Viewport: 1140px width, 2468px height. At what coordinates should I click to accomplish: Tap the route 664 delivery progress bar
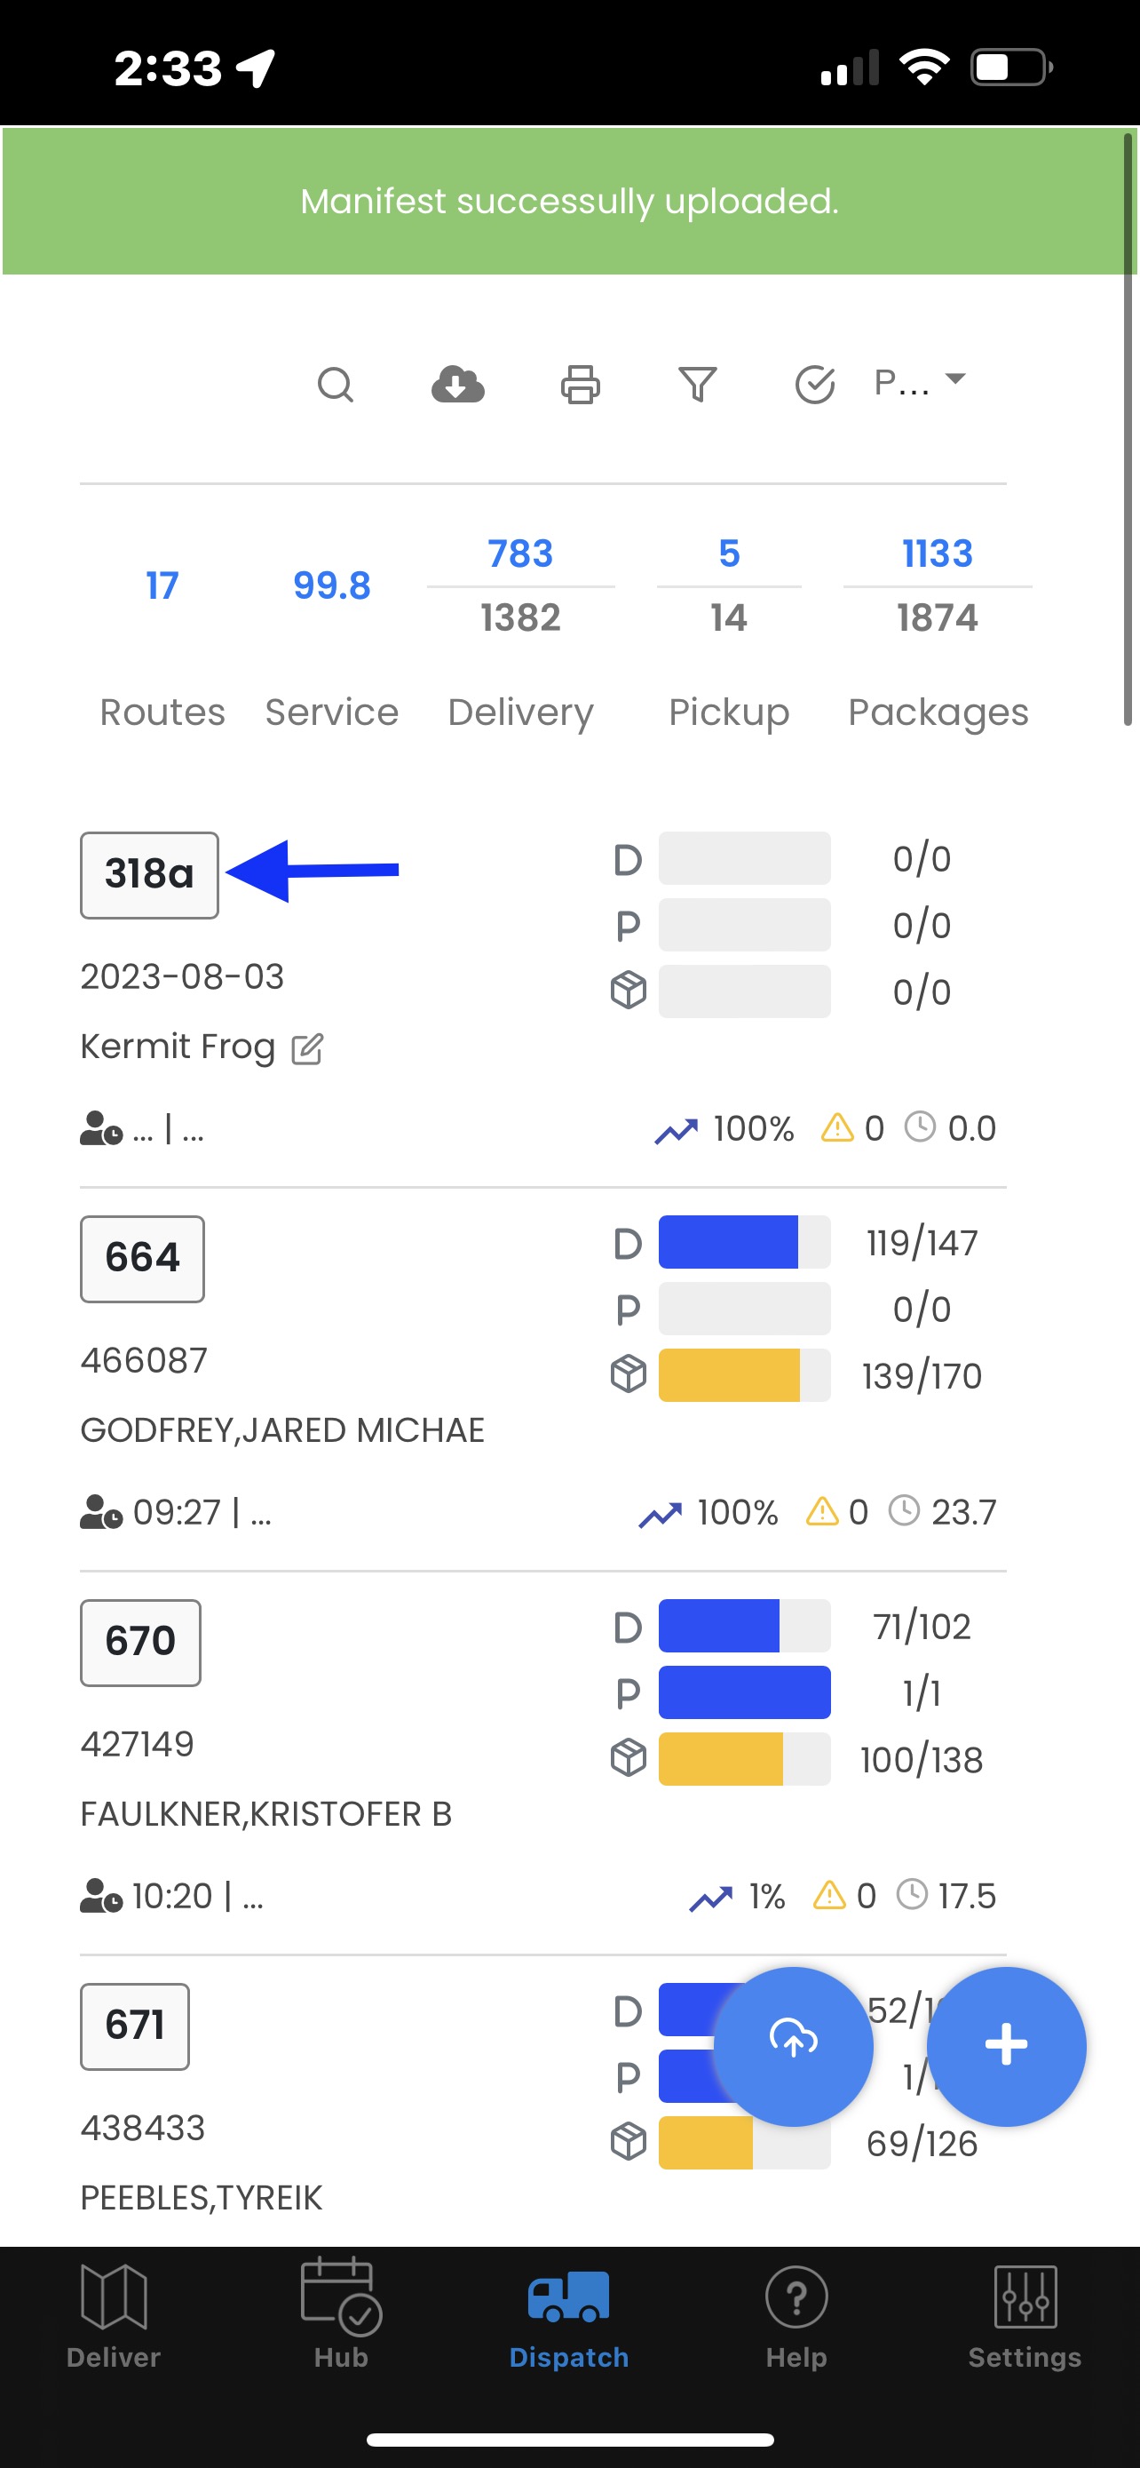pyautogui.click(x=745, y=1242)
